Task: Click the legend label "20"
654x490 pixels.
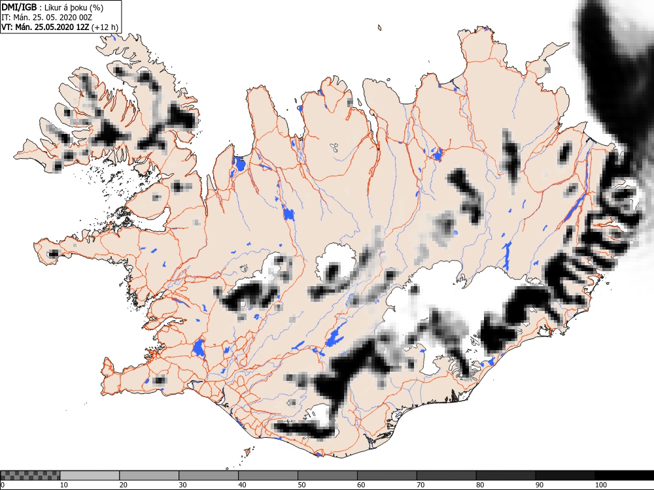Action: point(124,485)
